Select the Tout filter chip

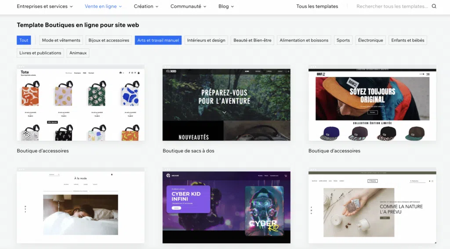pyautogui.click(x=24, y=40)
